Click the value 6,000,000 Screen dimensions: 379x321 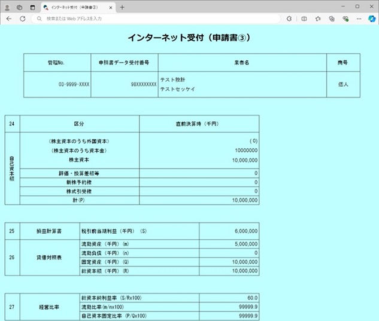(x=246, y=231)
